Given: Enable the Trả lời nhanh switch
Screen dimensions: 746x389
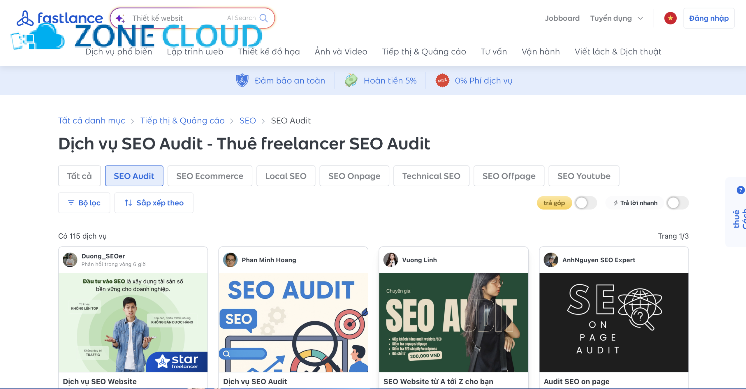Looking at the screenshot, I should coord(678,203).
